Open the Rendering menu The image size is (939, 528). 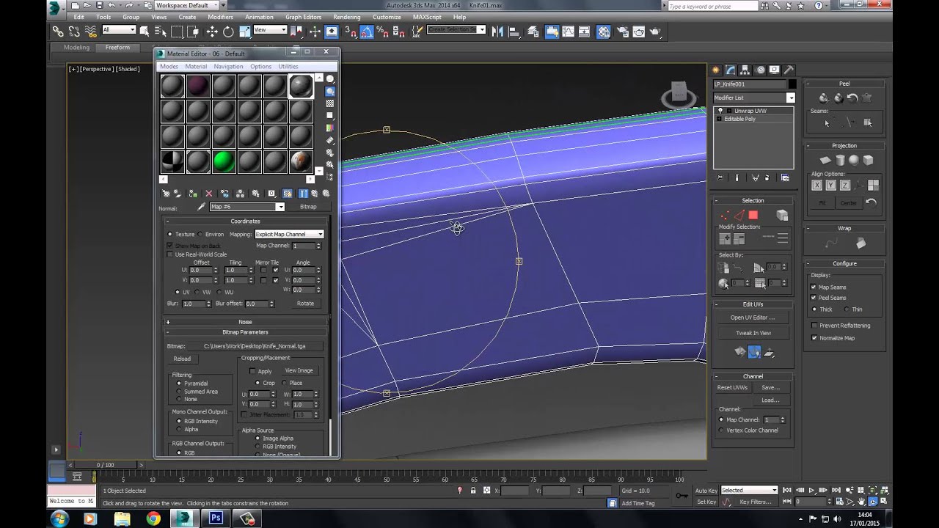tap(346, 17)
